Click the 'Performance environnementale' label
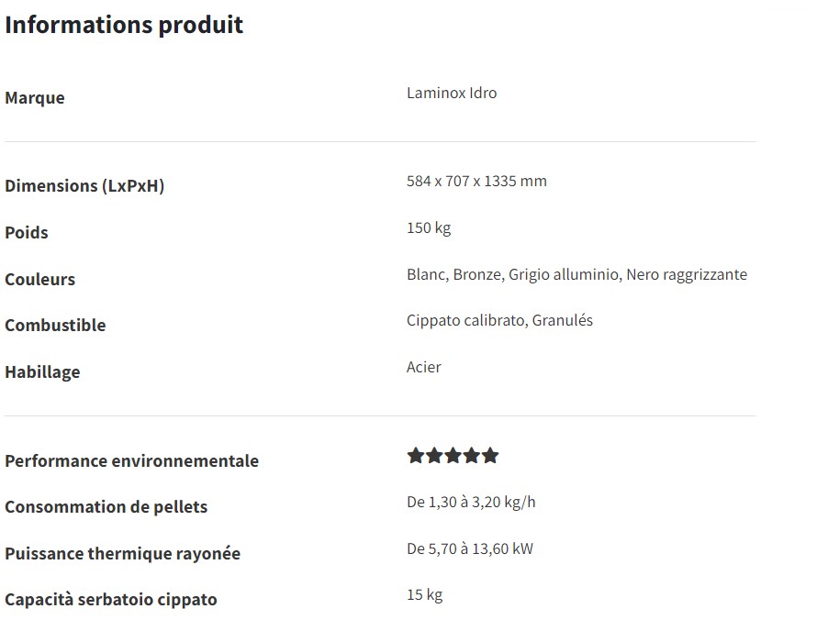Image resolution: width=817 pixels, height=631 pixels. coord(132,460)
